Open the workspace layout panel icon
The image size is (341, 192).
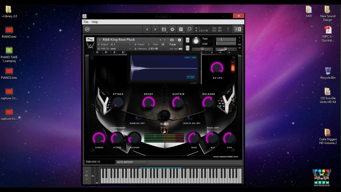(x=181, y=29)
